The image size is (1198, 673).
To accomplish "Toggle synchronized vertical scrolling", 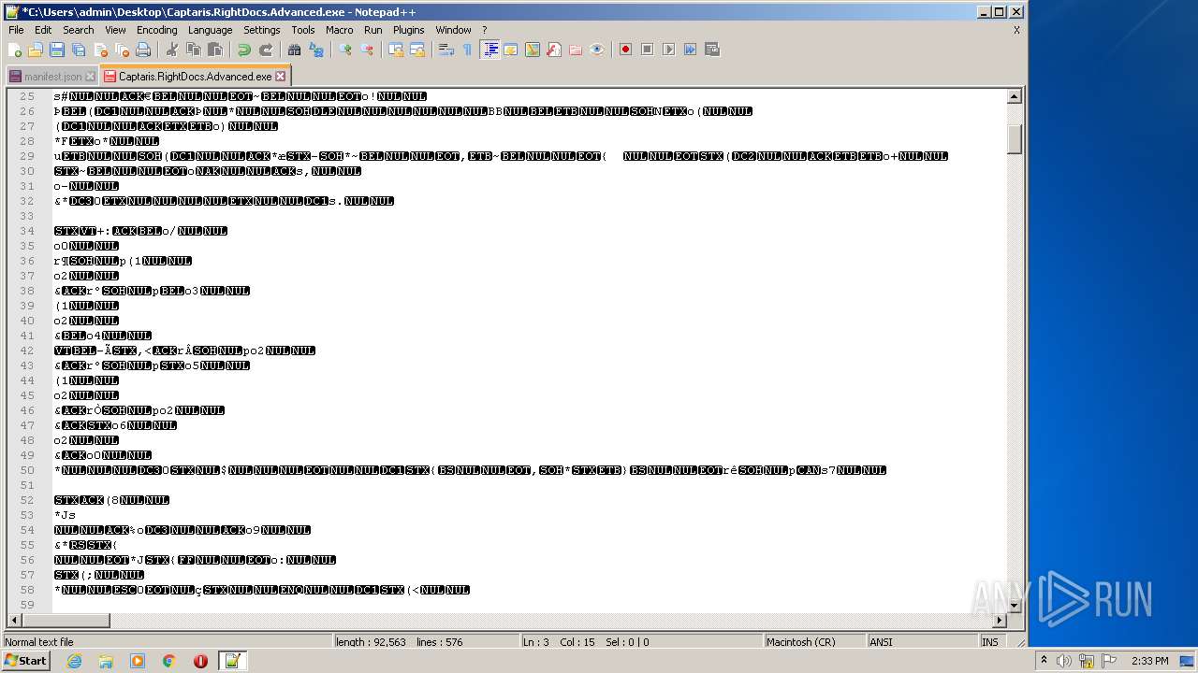I will coord(395,50).
